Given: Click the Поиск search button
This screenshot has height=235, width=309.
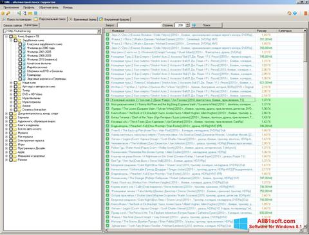Looking at the screenshot, I should [x=207, y=25].
